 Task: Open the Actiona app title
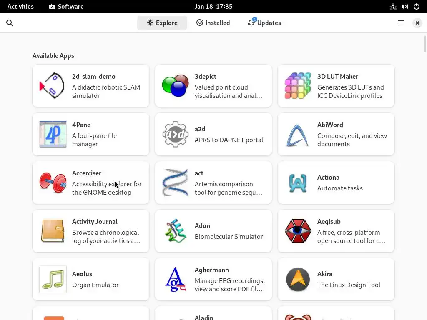coord(328,177)
